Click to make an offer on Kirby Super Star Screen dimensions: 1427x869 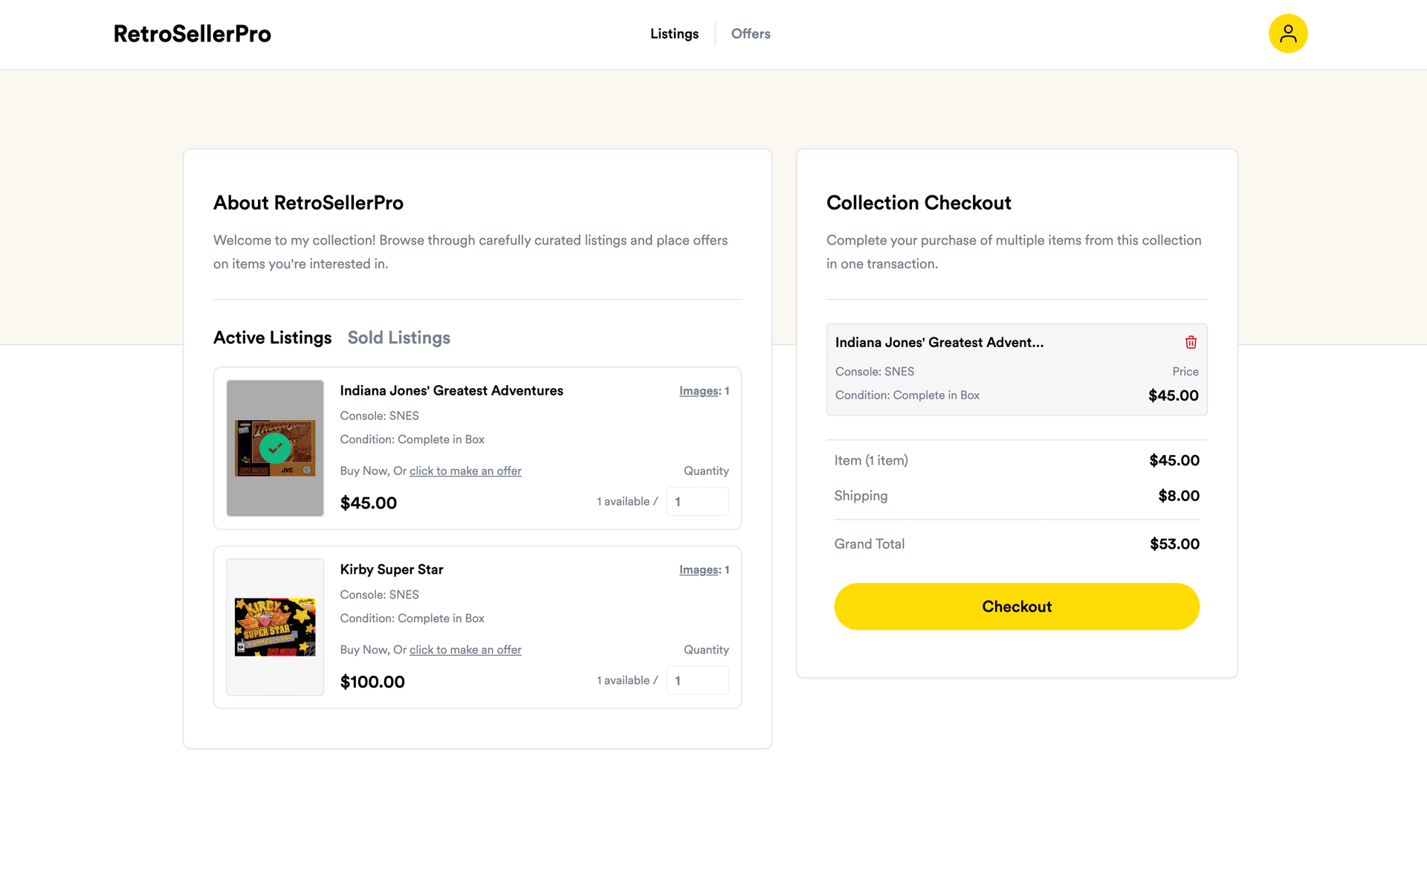(x=465, y=649)
